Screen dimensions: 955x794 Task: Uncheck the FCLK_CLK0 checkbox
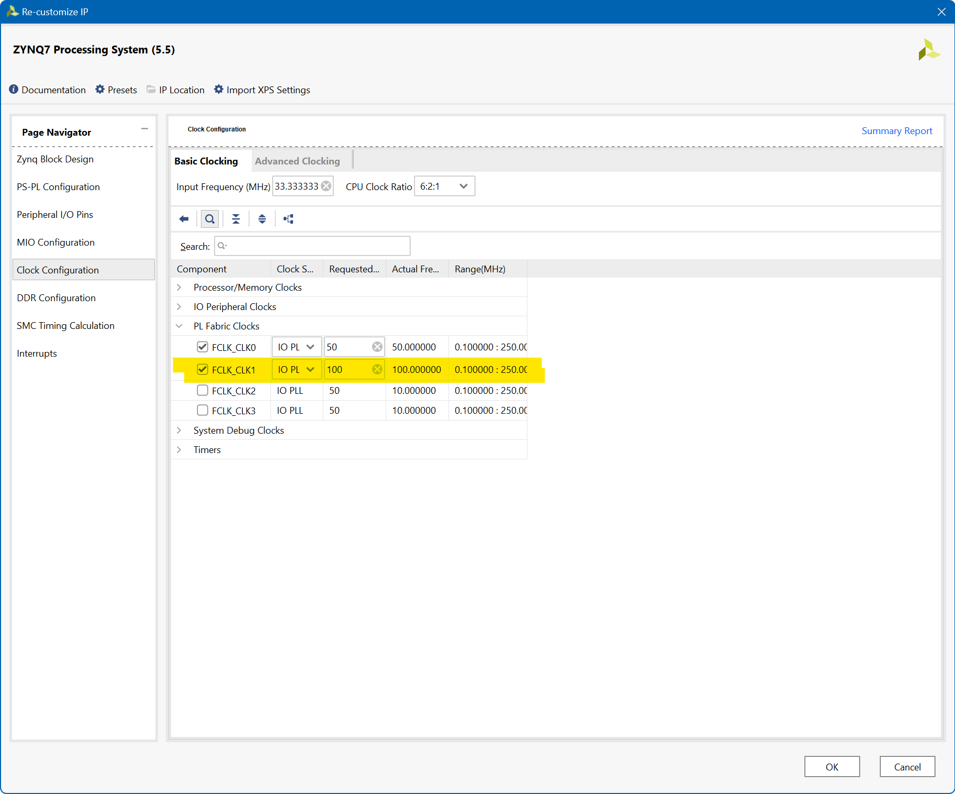(x=203, y=347)
